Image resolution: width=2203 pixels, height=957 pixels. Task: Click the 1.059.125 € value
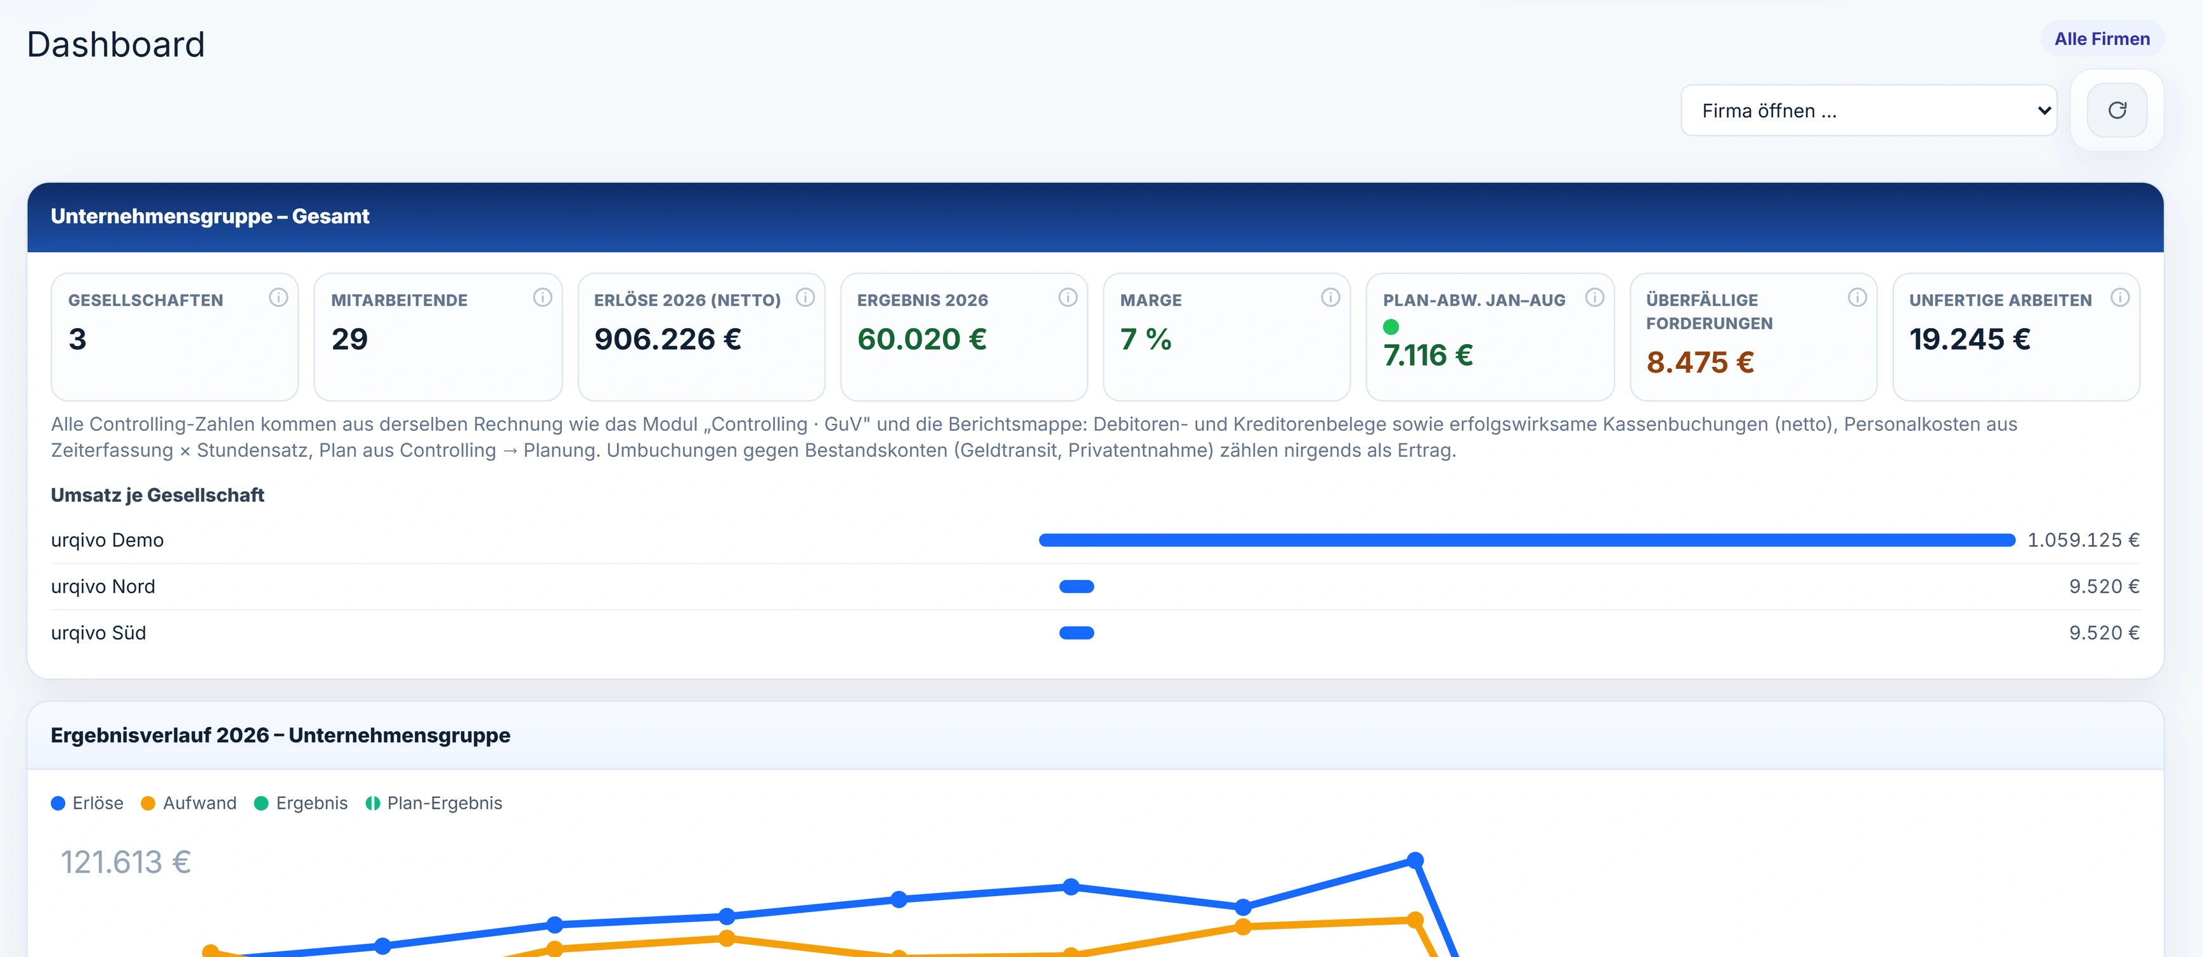(2083, 540)
